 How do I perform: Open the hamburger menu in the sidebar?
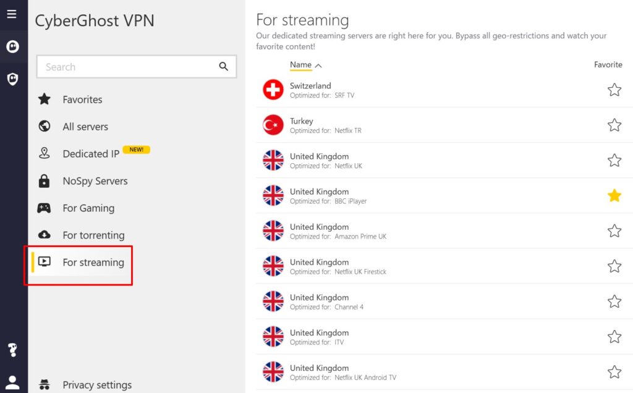pyautogui.click(x=12, y=14)
